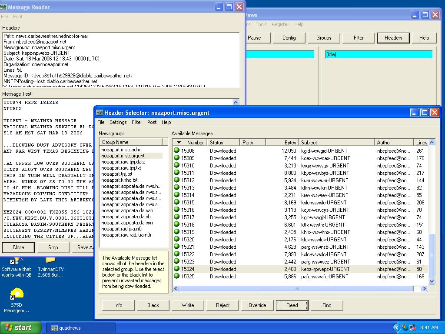Image resolution: width=445 pixels, height=334 pixels.
Task: Select noaaport.misc.adm newsgroup
Action: [121, 150]
